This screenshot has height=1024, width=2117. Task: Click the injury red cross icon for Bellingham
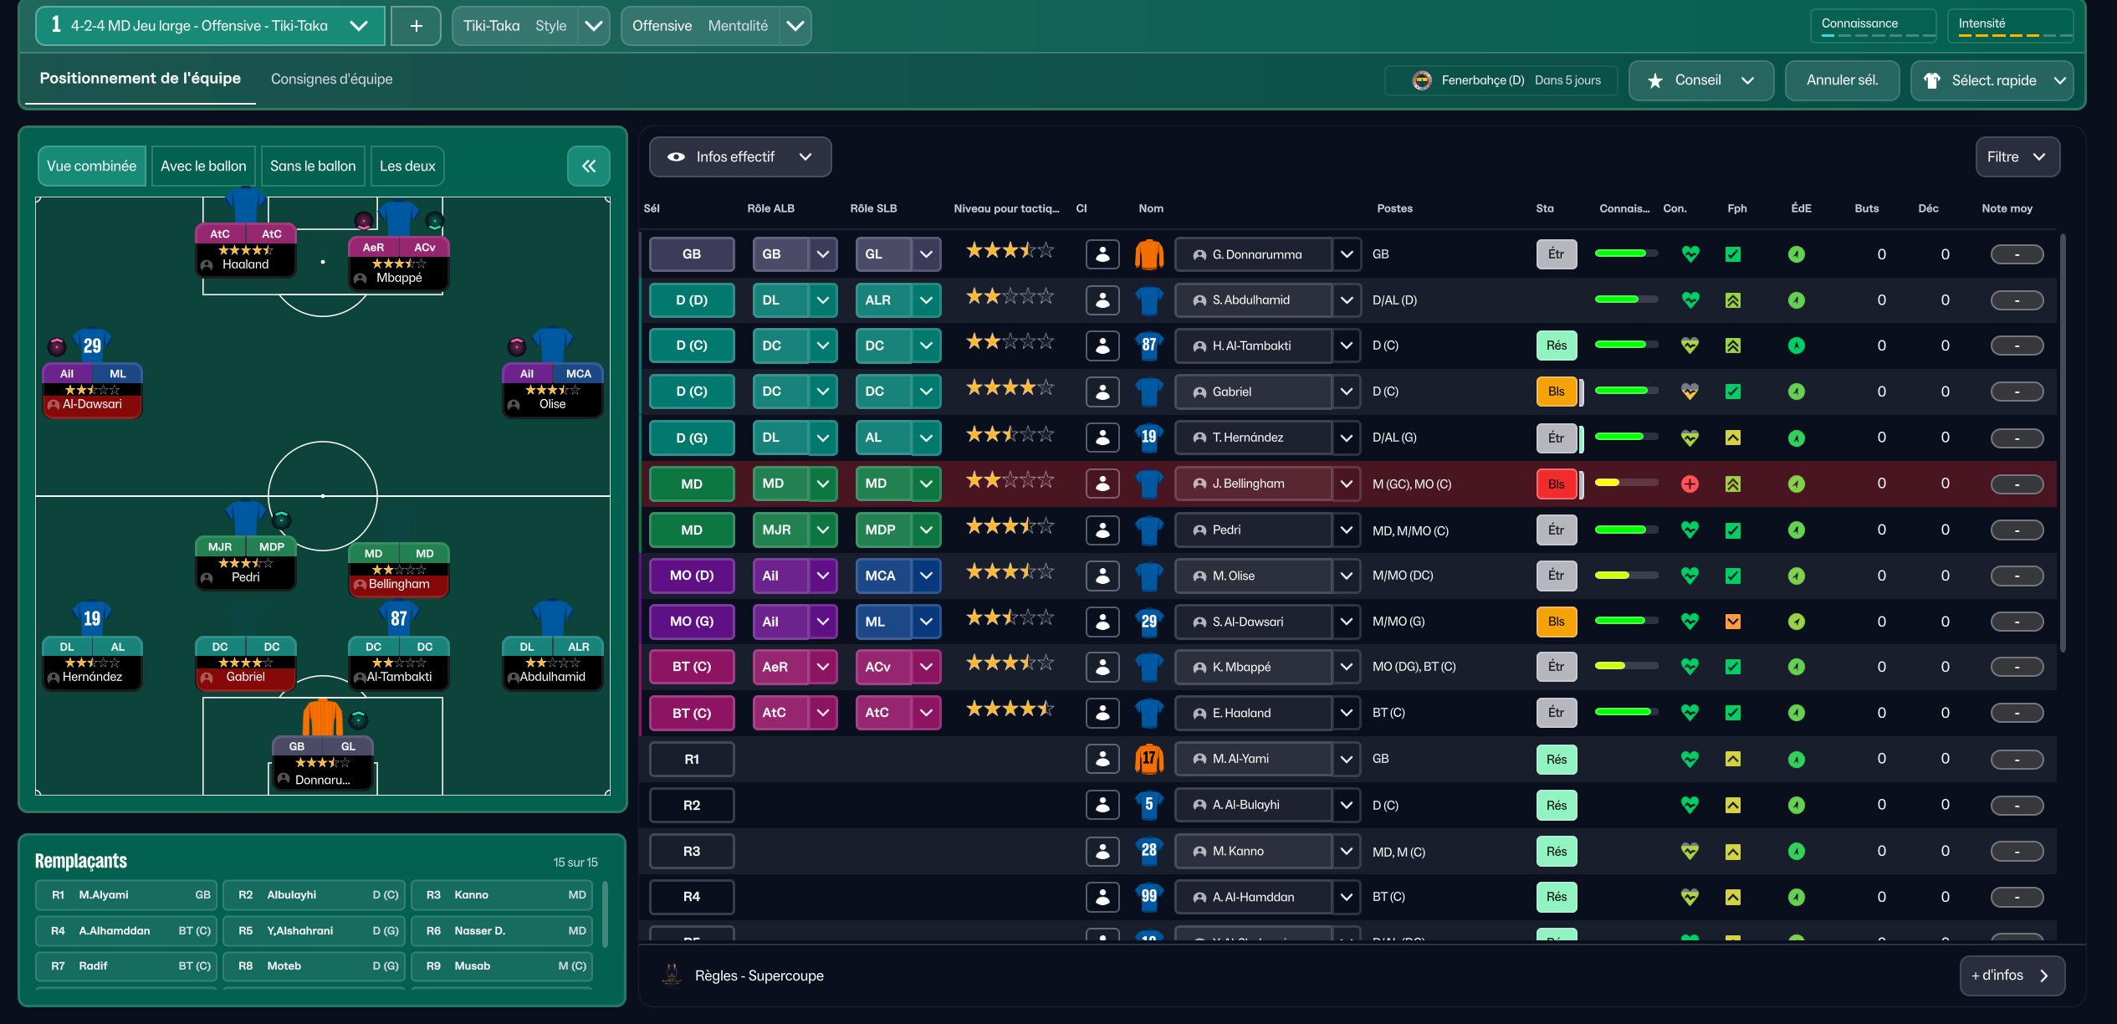(x=1690, y=484)
